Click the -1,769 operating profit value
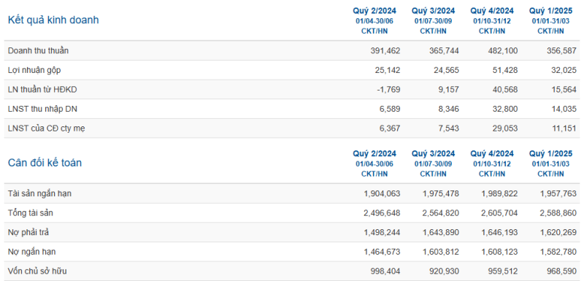 point(388,89)
